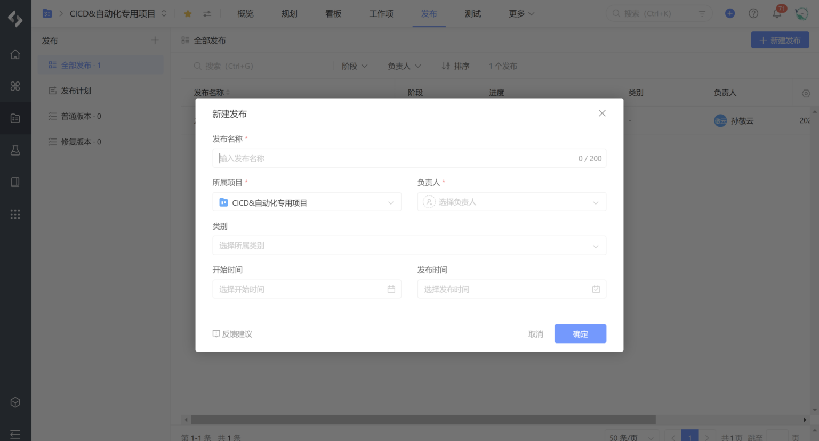This screenshot has height=441, width=819.
Task: Open the blue plus quick-create button in top bar
Action: pyautogui.click(x=729, y=13)
